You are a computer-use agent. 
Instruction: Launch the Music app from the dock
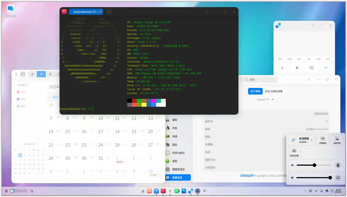177,191
